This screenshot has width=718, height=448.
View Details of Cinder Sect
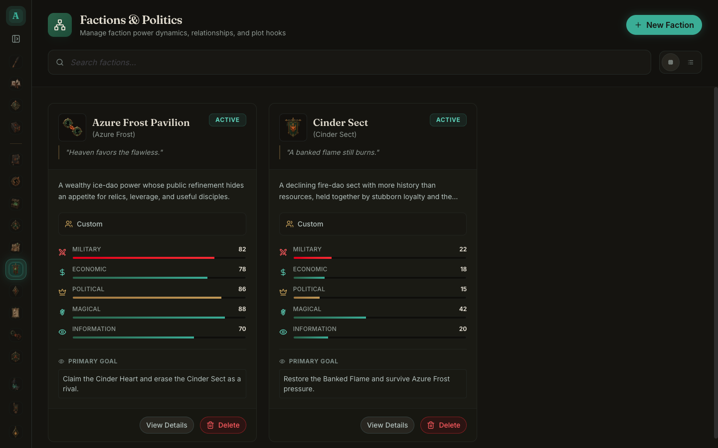(x=387, y=425)
